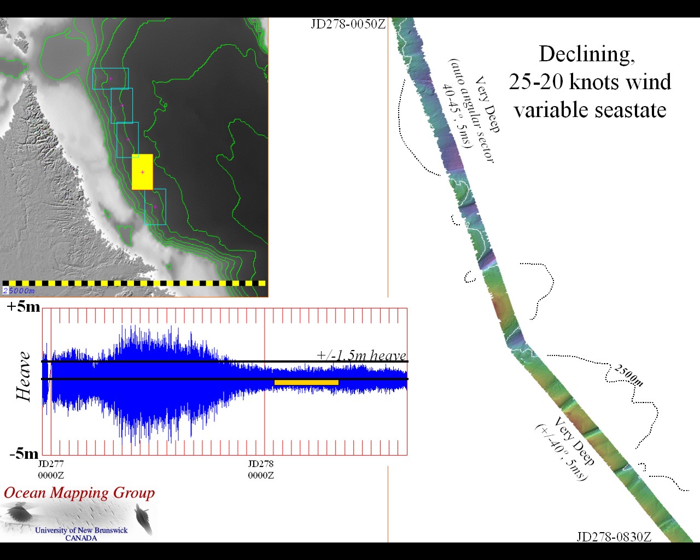
Task: Click the -5m heave axis label
Action: 24,454
